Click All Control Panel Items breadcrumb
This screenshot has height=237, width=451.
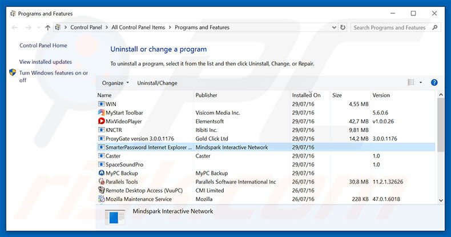point(138,27)
